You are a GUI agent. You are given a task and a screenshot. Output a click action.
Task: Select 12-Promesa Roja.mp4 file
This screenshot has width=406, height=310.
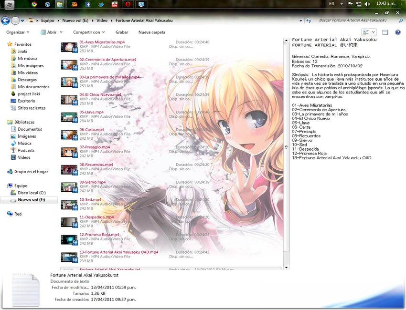click(x=99, y=235)
